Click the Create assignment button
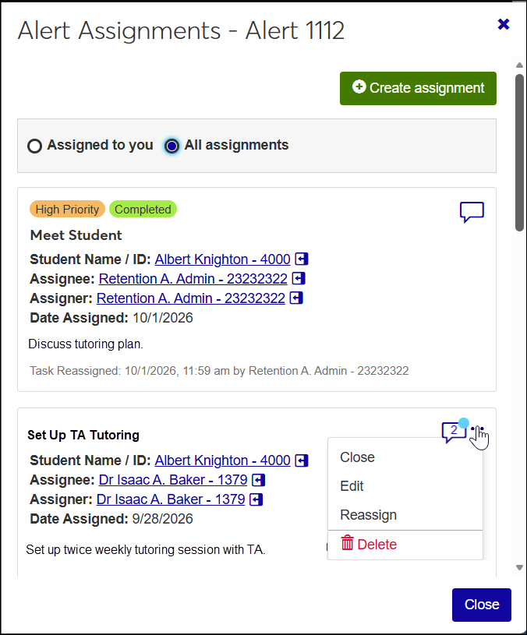 [418, 88]
